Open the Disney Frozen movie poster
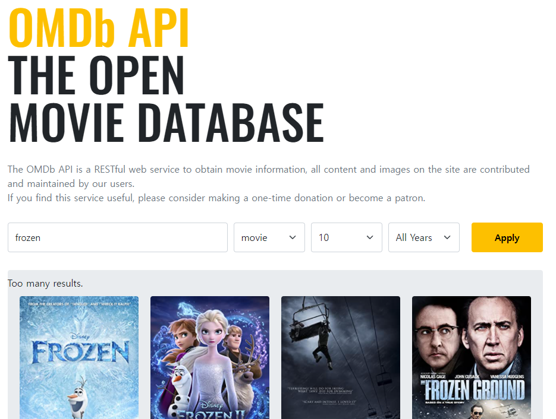The height and width of the screenshot is (419, 556). point(79,357)
